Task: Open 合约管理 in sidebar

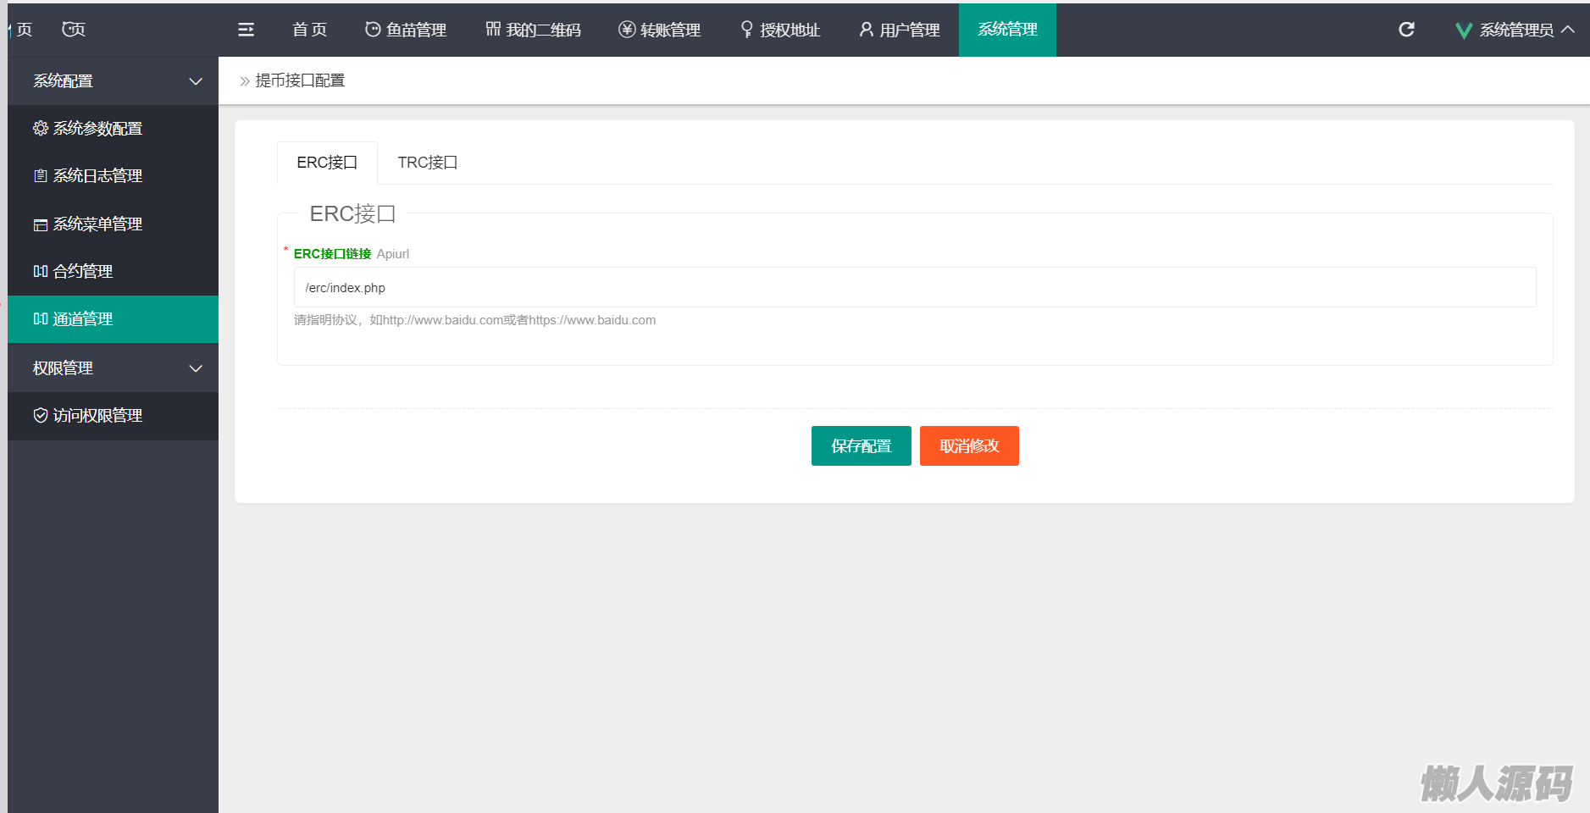Action: tap(113, 272)
